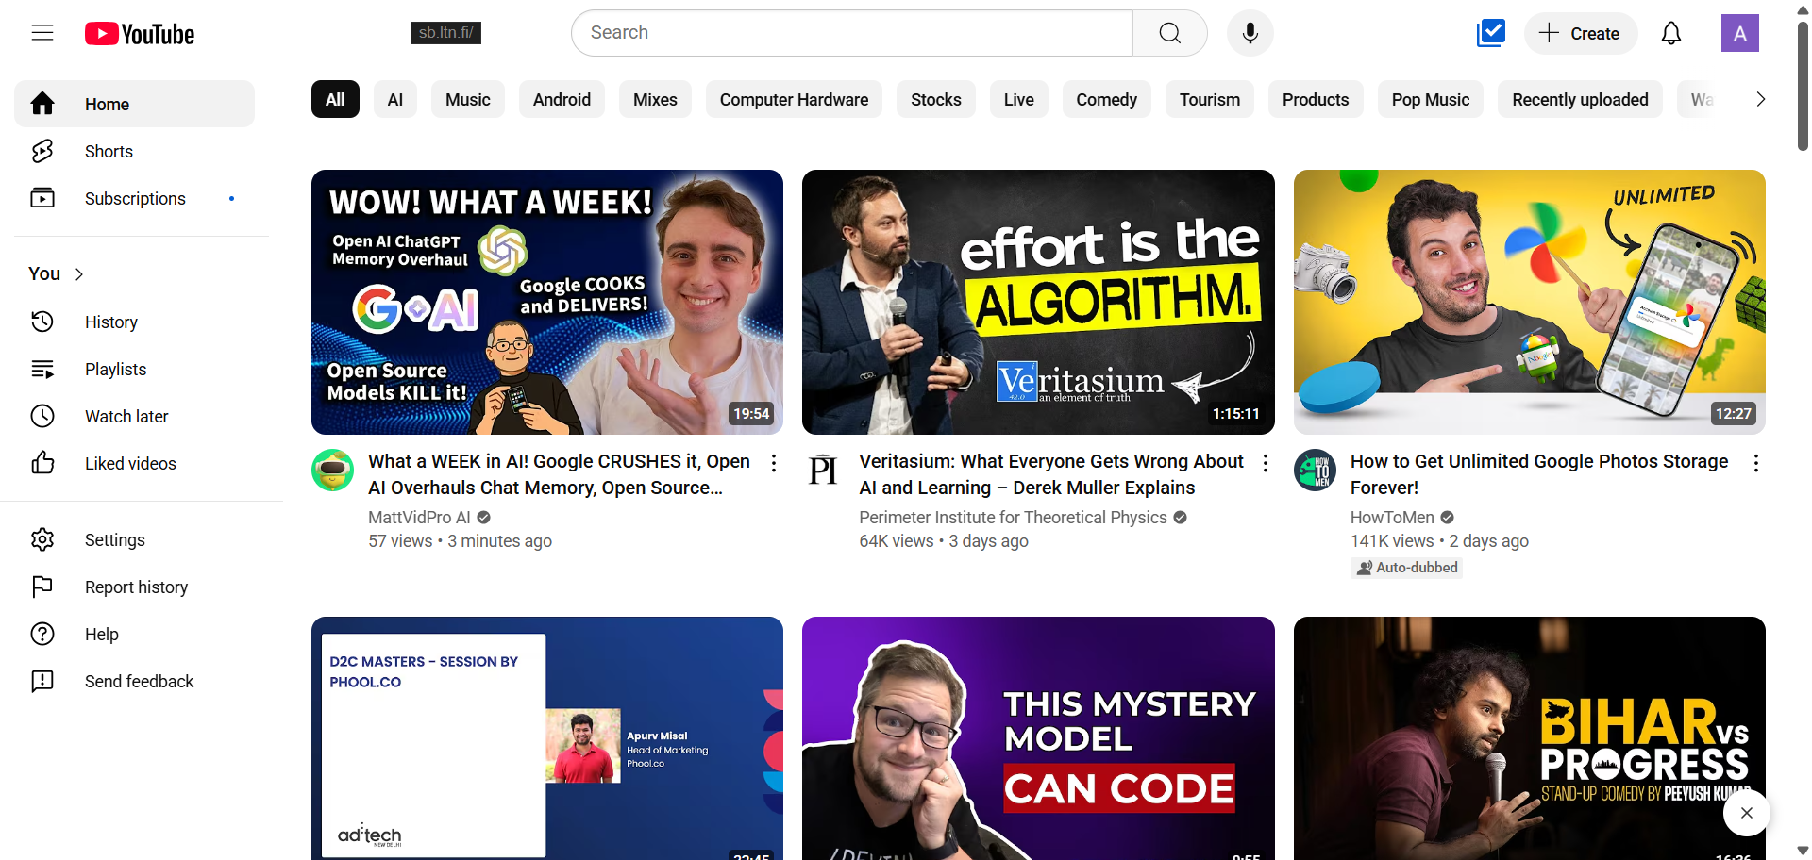Open 'WOW! WHAT A WEEK!' thumbnail
The height and width of the screenshot is (860, 1812).
[547, 302]
